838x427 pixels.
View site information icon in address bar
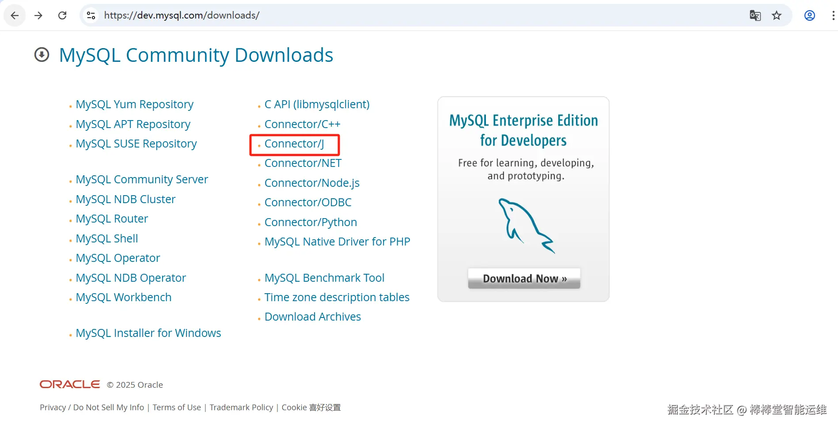[x=91, y=15]
